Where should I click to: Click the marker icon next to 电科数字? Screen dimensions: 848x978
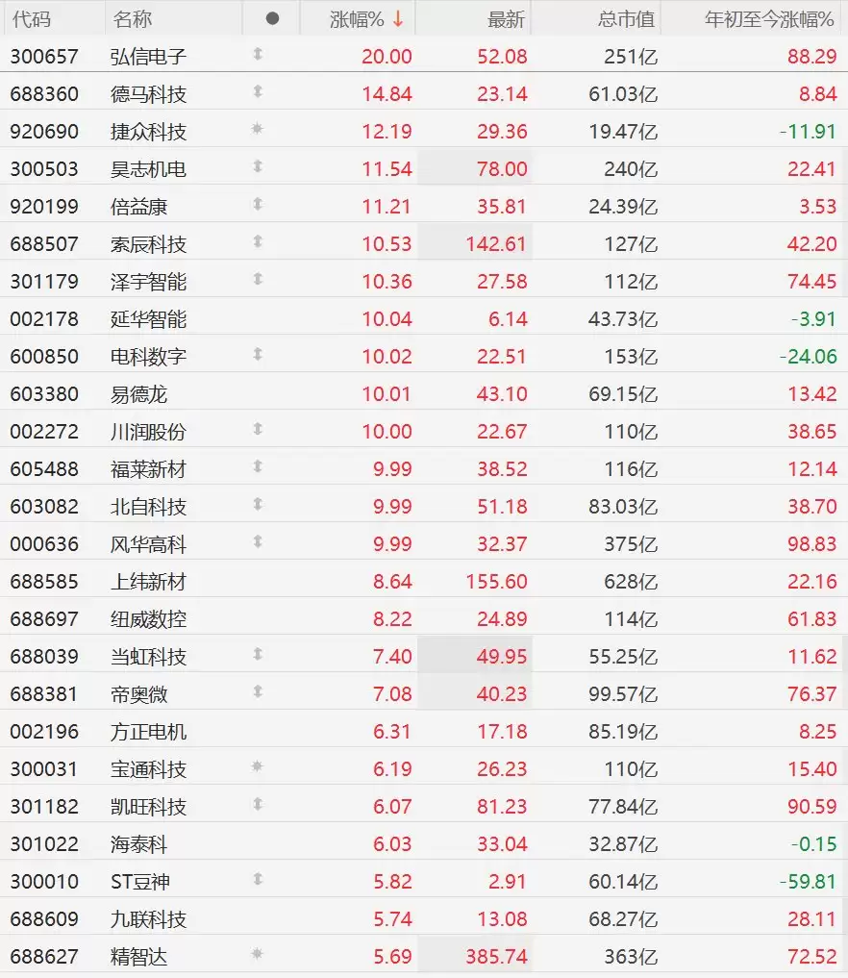(258, 354)
